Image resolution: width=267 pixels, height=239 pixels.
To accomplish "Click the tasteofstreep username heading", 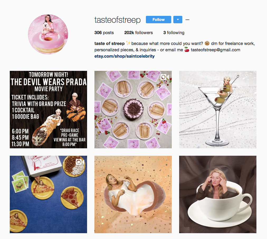I will coord(117,20).
